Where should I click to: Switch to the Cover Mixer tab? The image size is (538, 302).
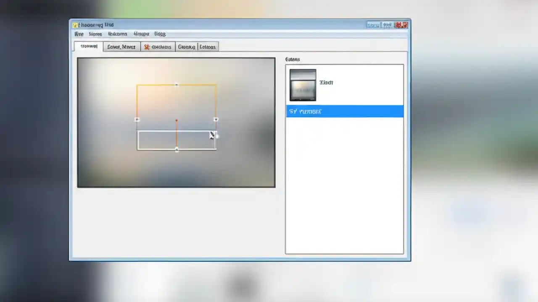click(121, 47)
